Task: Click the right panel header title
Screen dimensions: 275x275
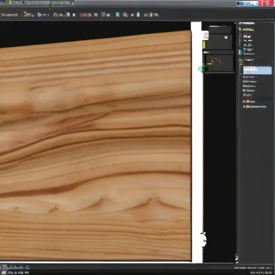Action: (x=247, y=23)
